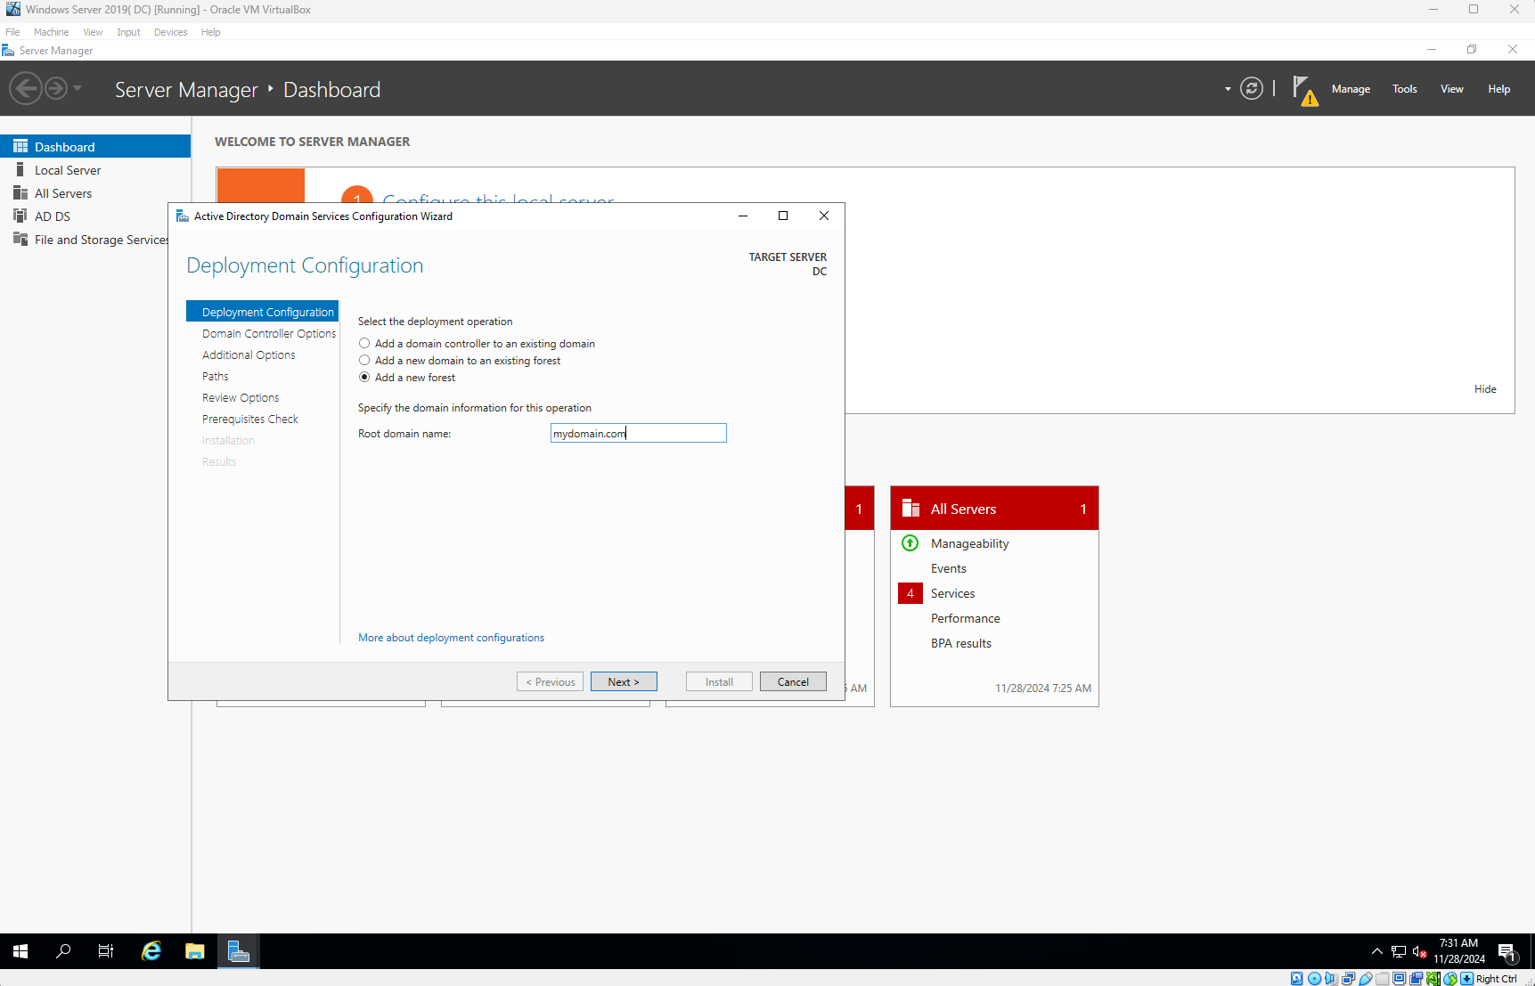This screenshot has width=1535, height=986.
Task: Open BPA results in the All Servers tile
Action: point(961,643)
